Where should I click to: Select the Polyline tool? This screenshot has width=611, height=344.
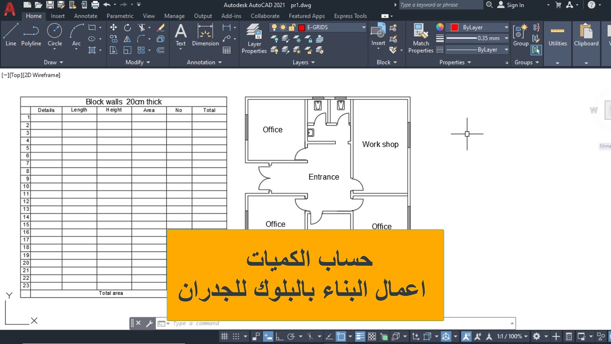pyautogui.click(x=31, y=35)
